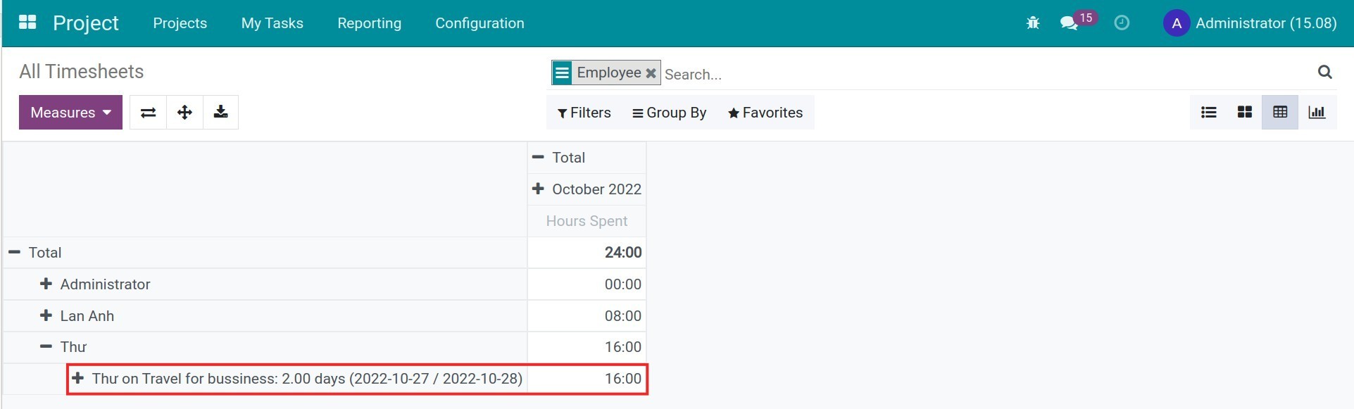
Task: Switch to list view
Action: click(1208, 113)
